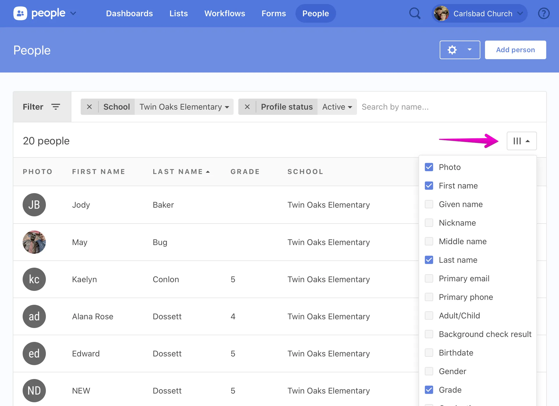Switch to the Lists tab
The height and width of the screenshot is (406, 559).
point(178,13)
